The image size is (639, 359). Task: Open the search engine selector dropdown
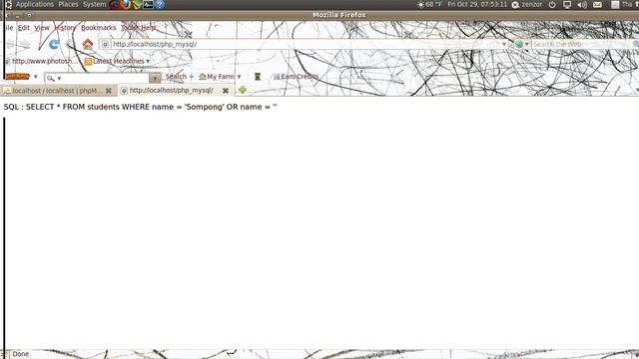[x=526, y=44]
